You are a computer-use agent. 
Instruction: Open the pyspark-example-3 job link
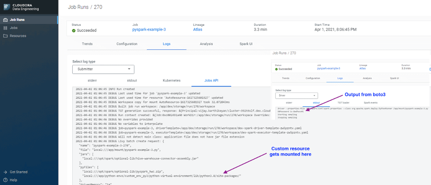pyautogui.click(x=149, y=30)
